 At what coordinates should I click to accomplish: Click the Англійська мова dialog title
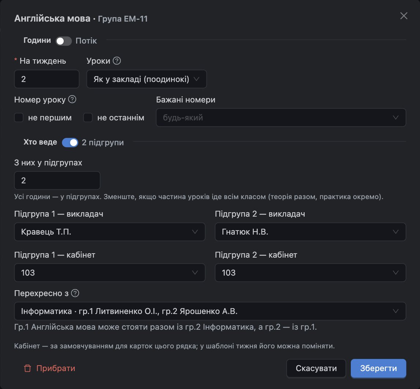pyautogui.click(x=52, y=18)
